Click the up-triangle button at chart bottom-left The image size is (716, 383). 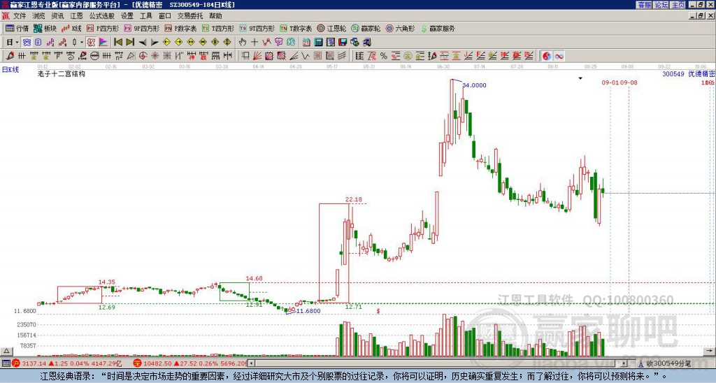6,351
